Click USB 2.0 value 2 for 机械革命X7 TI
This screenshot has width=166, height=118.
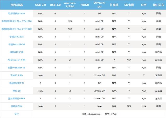40,83
